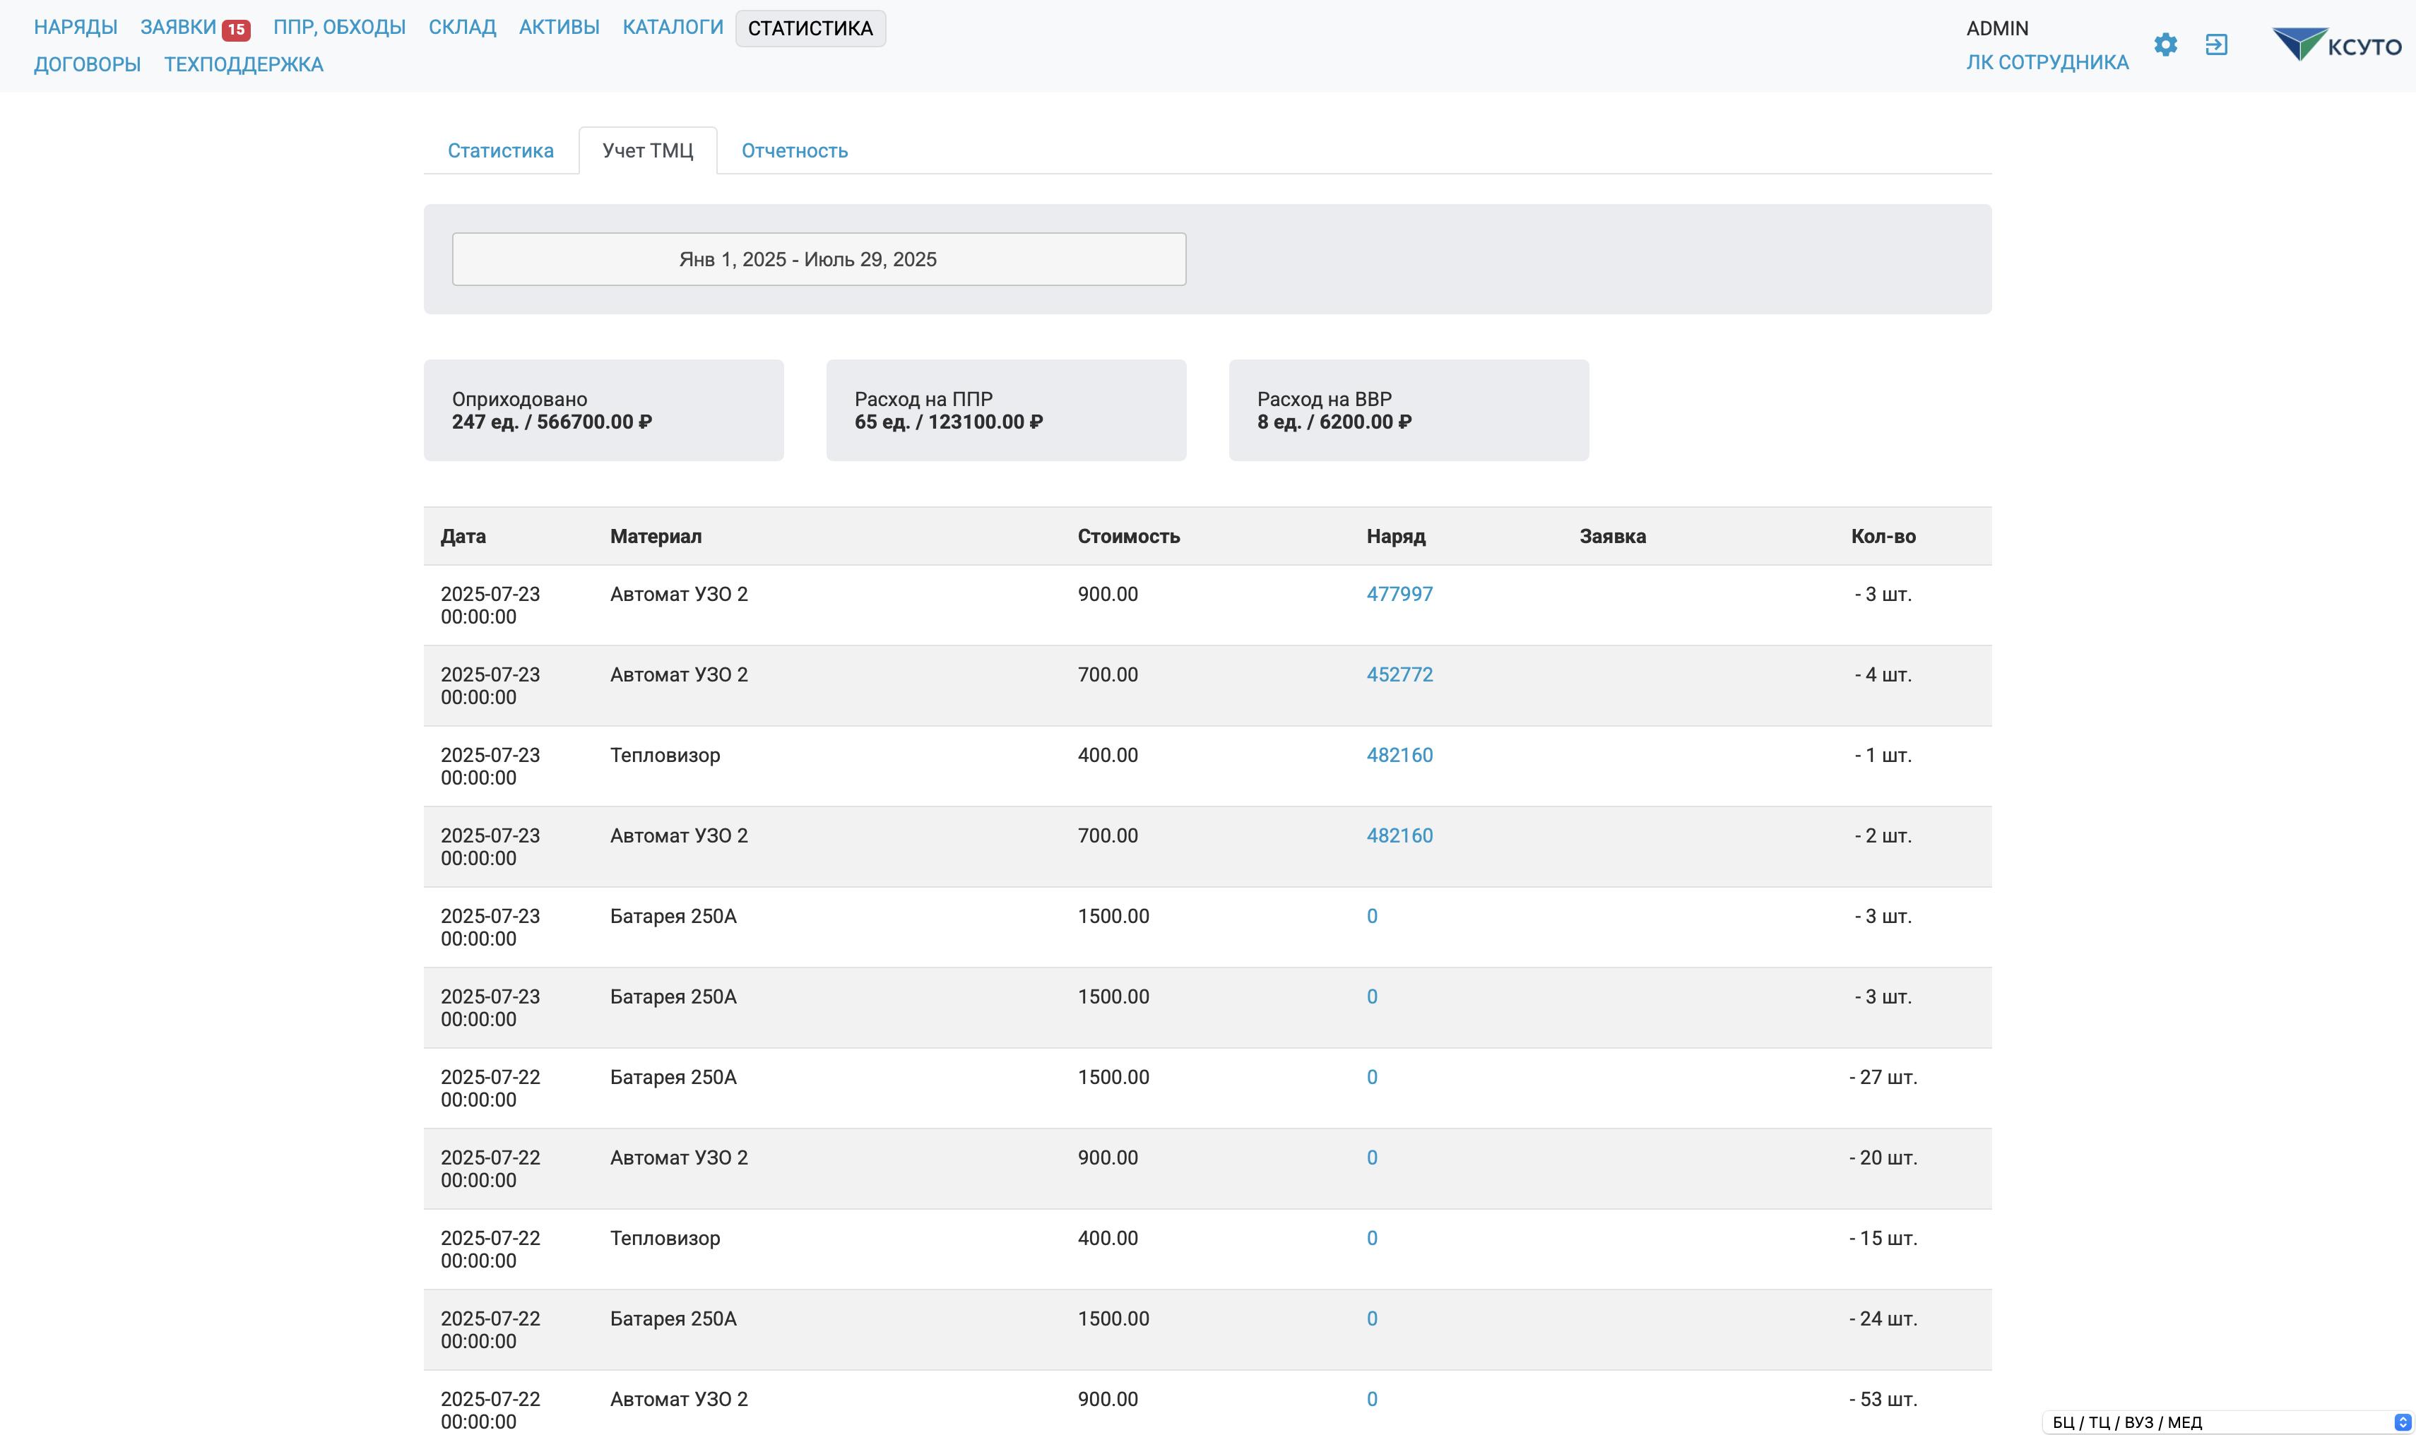Open the Техподдержка link
Screen dimensions: 2416x1435
click(244, 64)
